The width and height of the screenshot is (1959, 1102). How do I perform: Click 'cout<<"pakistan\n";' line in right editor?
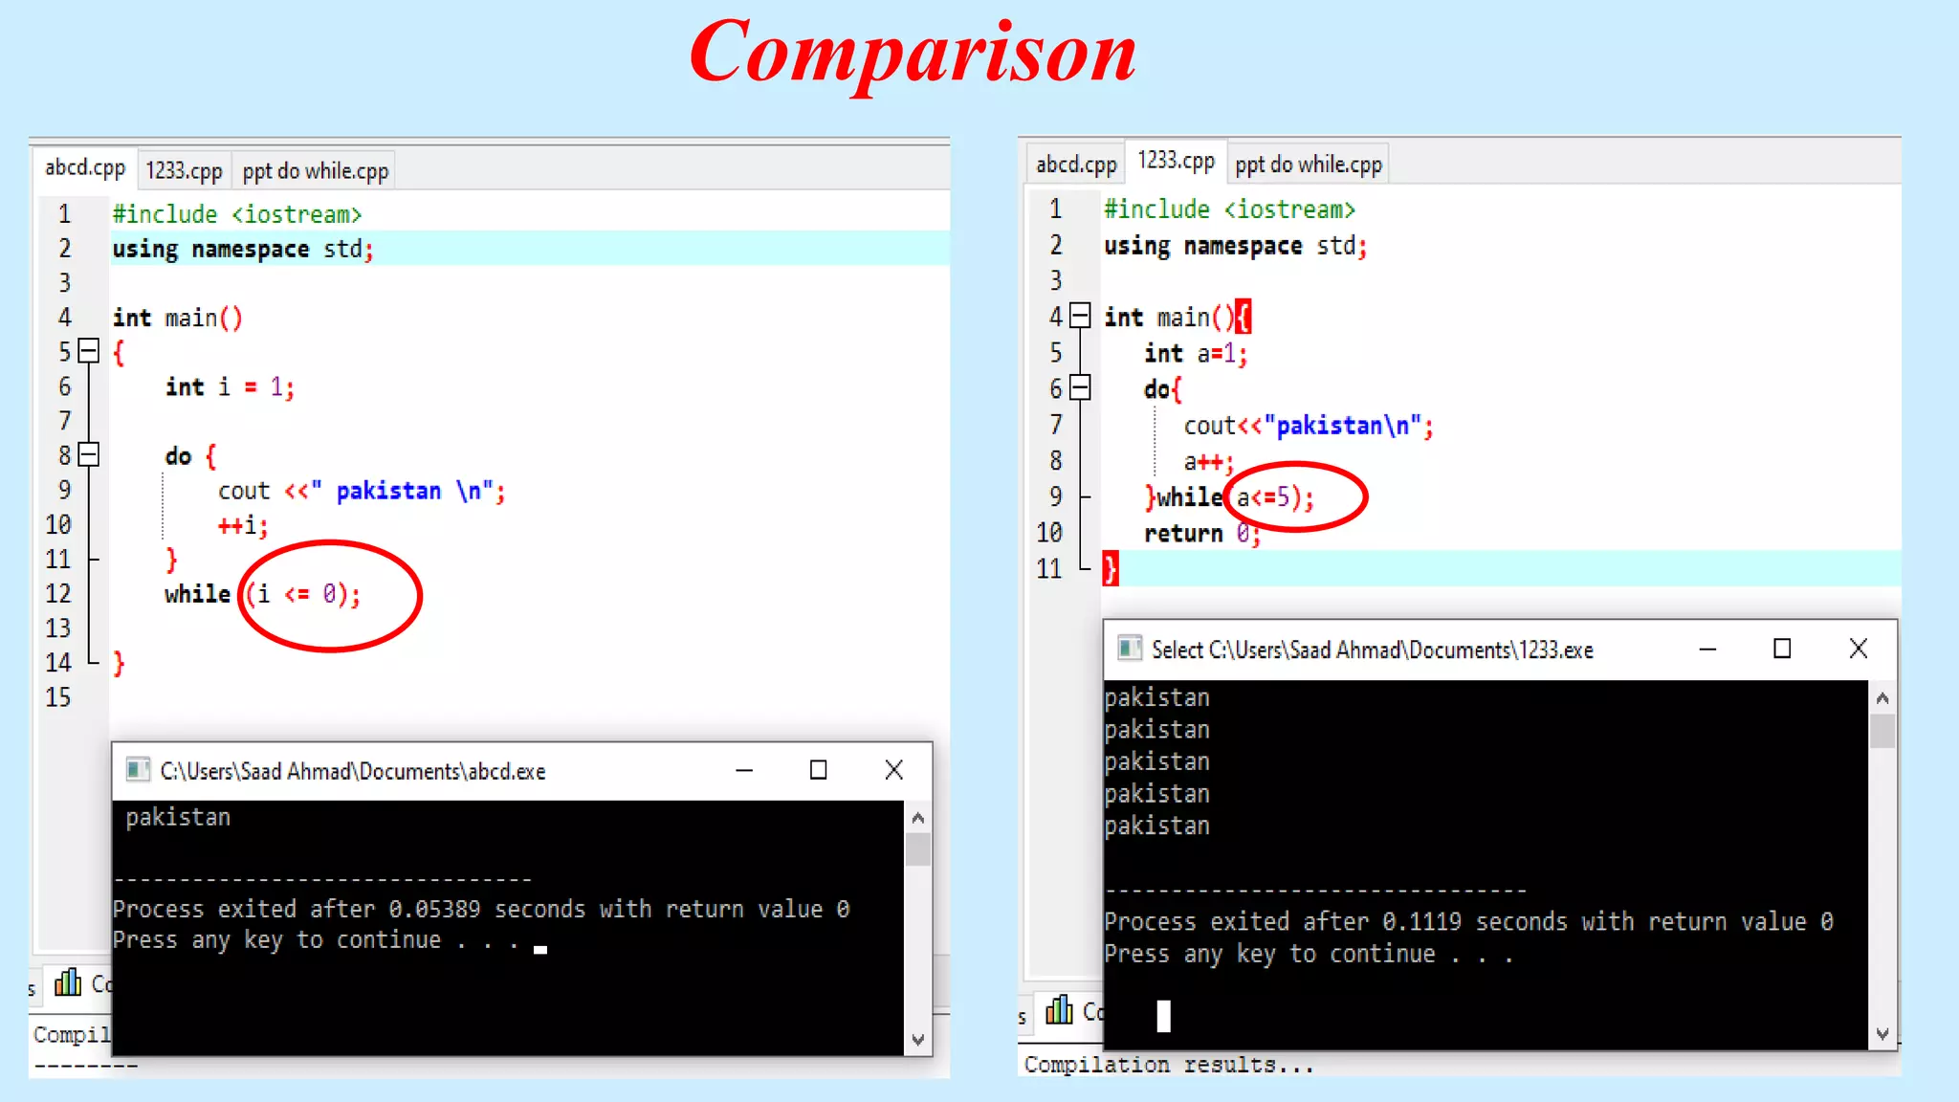click(1309, 426)
